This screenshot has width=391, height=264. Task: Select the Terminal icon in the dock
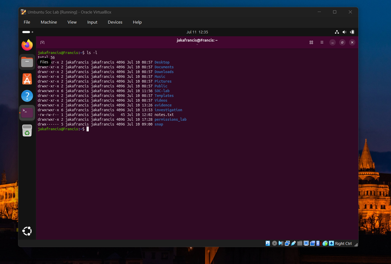coord(27,113)
